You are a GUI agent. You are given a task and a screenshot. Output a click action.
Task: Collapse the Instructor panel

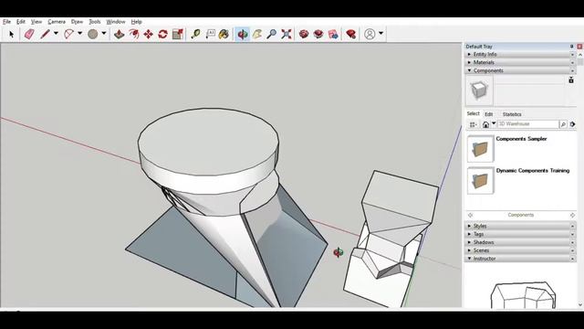pyautogui.click(x=520, y=259)
